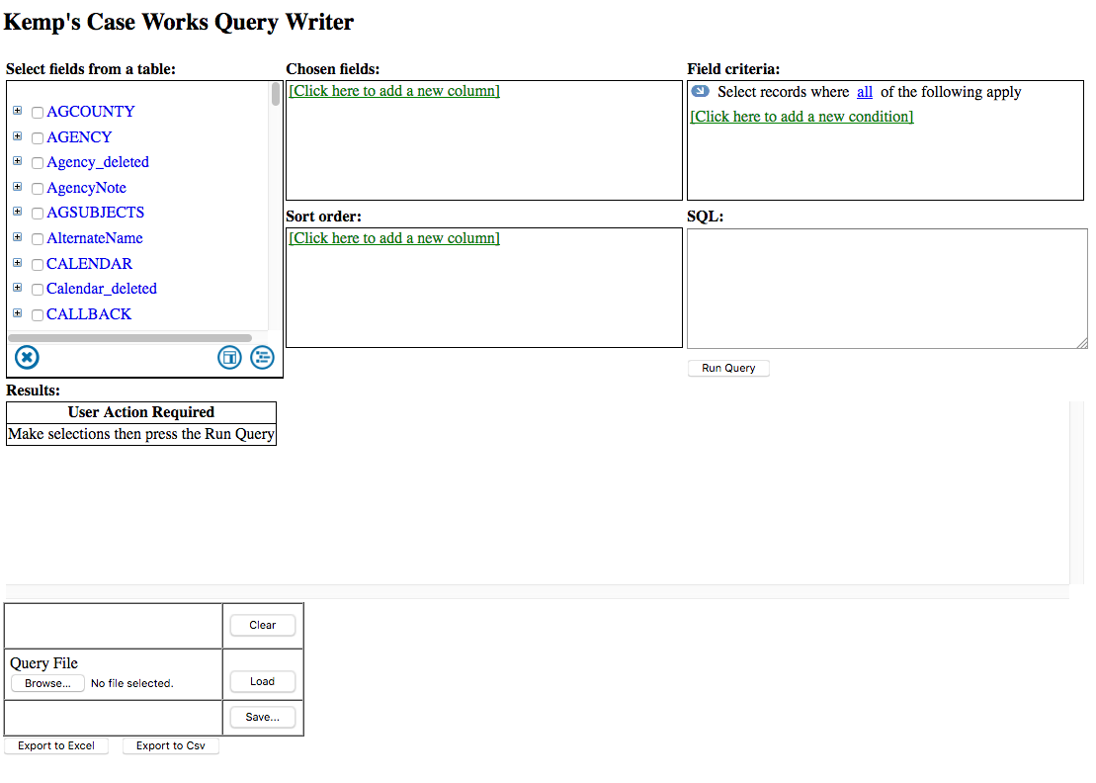Click the table layout view icon

[229, 357]
